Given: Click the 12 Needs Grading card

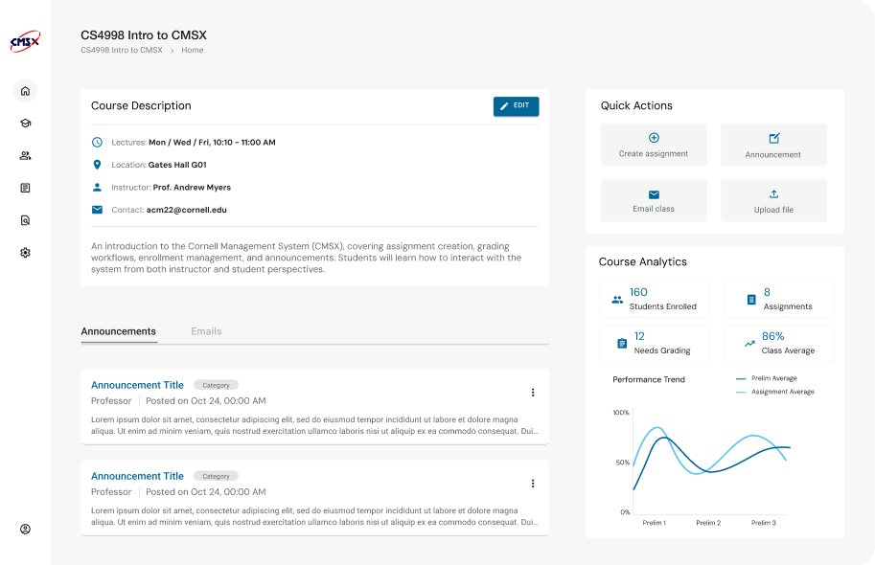Looking at the screenshot, I should point(654,344).
